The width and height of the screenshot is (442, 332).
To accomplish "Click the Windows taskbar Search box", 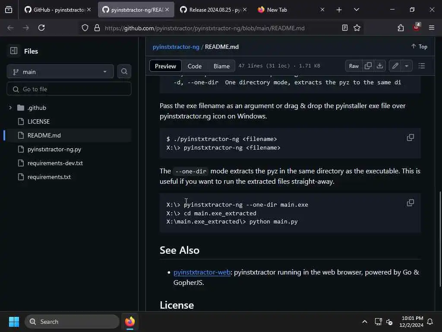I will [x=72, y=322].
